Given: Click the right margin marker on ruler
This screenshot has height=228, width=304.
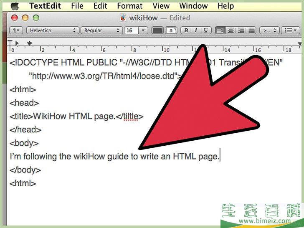Looking at the screenshot, I should click(299, 44).
